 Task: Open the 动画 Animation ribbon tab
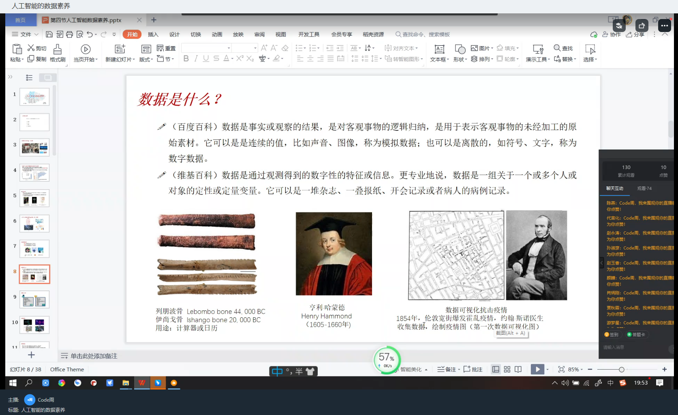coord(217,34)
